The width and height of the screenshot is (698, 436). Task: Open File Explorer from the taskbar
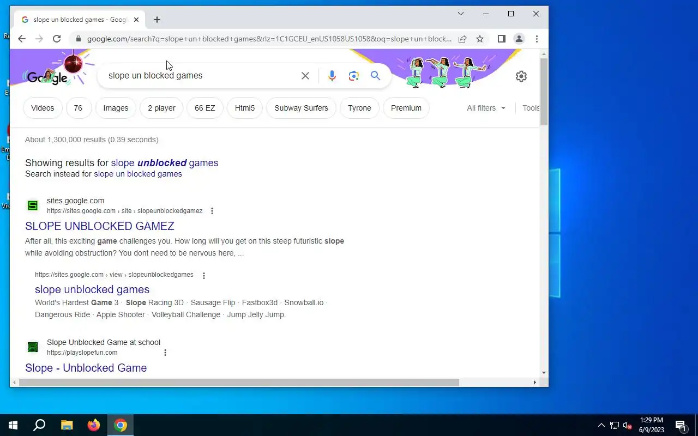pos(67,425)
